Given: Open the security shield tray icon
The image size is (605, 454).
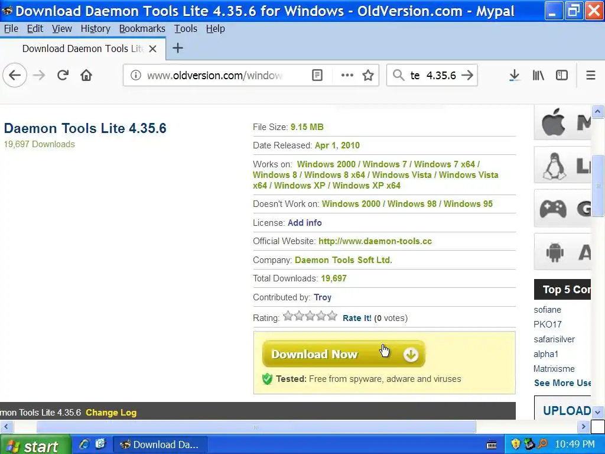Looking at the screenshot, I should (515, 445).
